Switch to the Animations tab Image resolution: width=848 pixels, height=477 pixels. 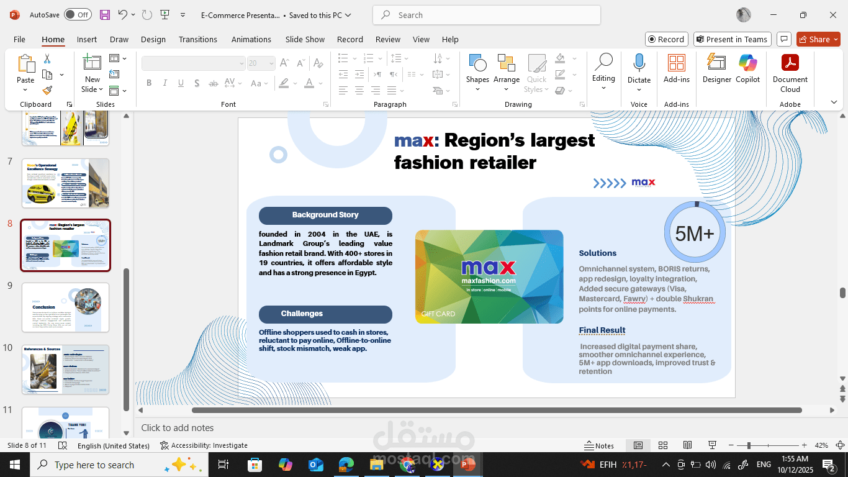point(251,39)
